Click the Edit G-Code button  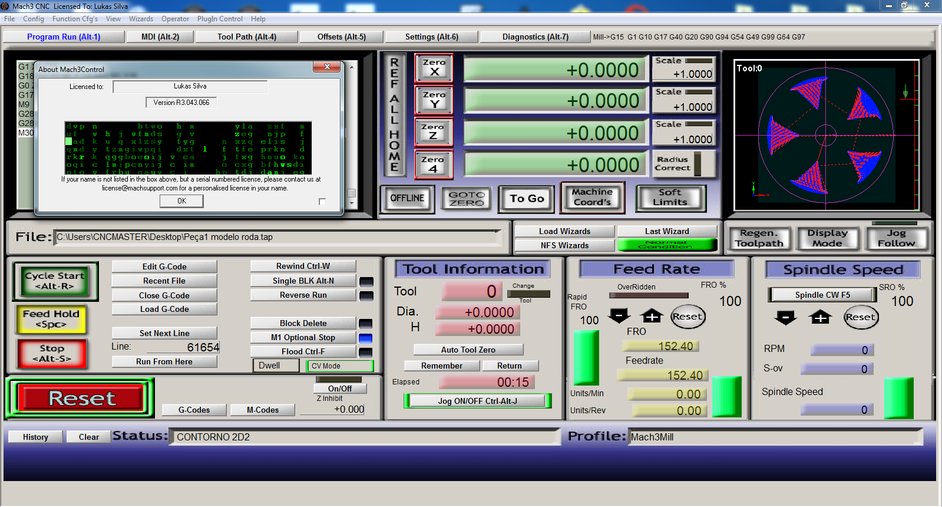point(164,266)
